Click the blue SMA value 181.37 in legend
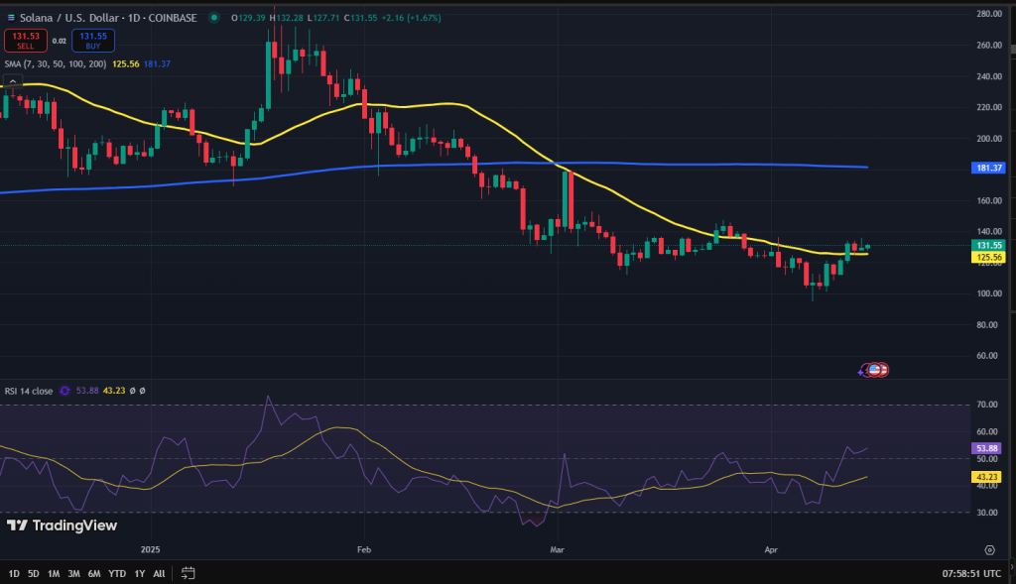 click(x=157, y=64)
